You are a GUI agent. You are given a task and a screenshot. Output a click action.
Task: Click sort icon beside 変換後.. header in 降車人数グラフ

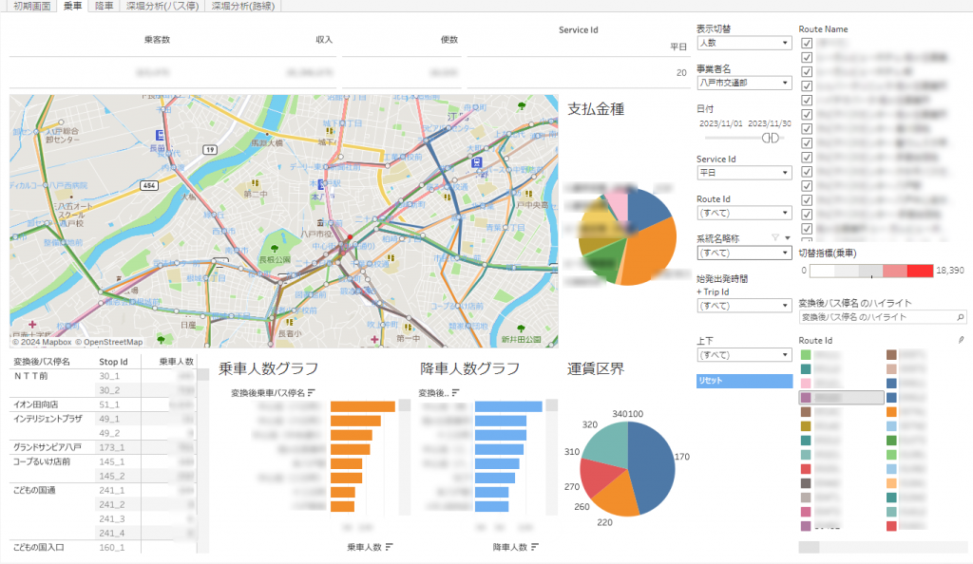455,392
